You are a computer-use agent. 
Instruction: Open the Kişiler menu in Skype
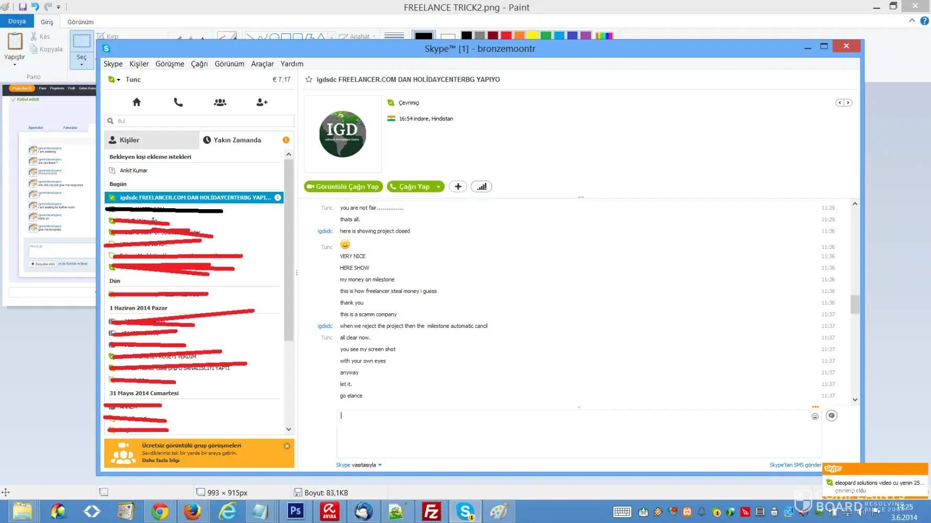[x=139, y=64]
